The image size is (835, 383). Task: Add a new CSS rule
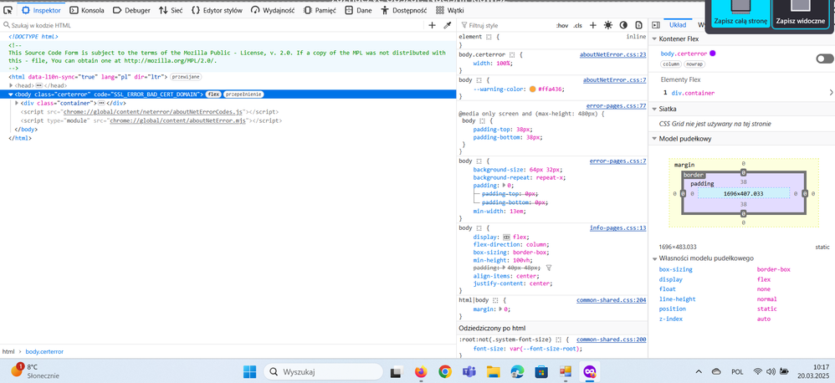(592, 25)
